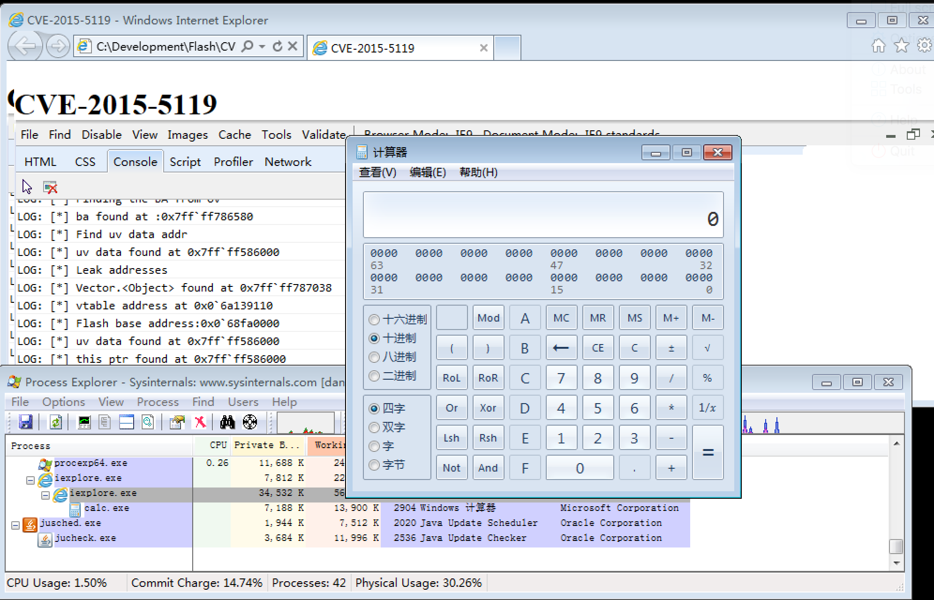Click the Process Explorer scrollbar up arrow
934x600 pixels.
[896, 443]
